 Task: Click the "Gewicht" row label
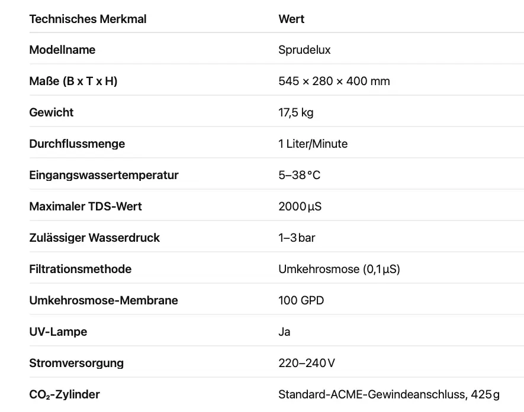click(52, 112)
